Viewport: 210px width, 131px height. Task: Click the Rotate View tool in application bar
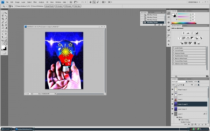tap(98, 2)
